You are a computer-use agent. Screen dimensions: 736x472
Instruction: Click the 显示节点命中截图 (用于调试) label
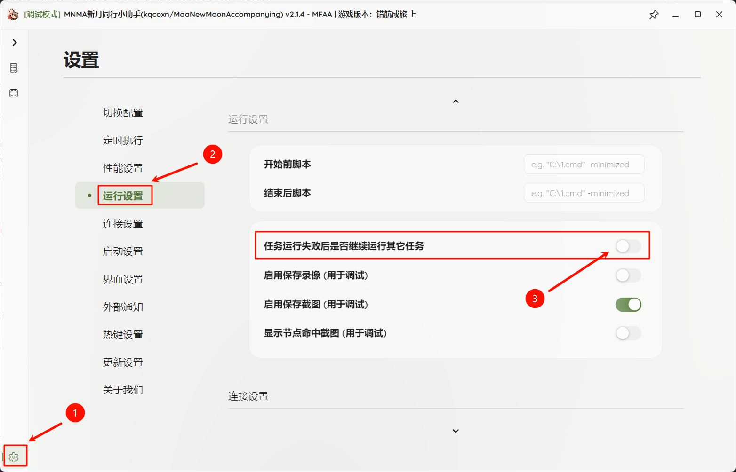[x=325, y=333]
